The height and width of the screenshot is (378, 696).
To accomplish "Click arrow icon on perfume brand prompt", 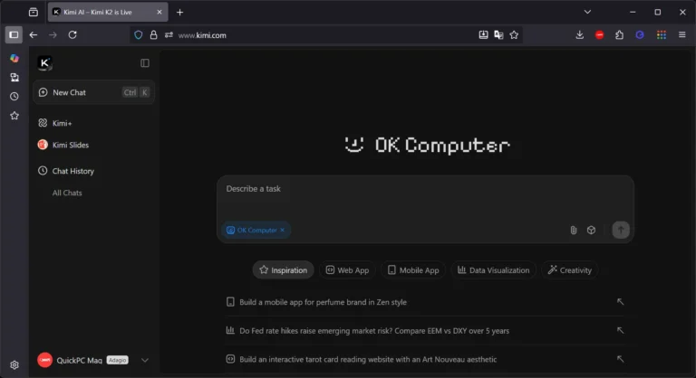I will pos(620,302).
